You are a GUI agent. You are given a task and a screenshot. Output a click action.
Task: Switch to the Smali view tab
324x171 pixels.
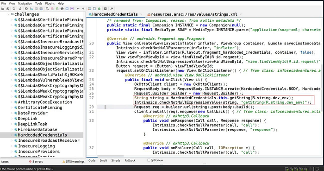point(103,160)
